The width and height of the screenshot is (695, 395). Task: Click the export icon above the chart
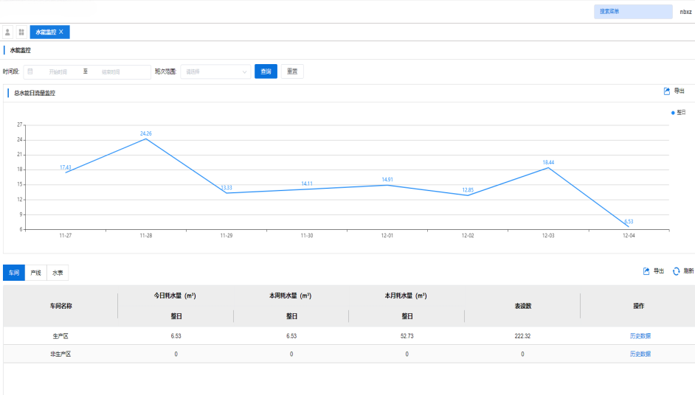pyautogui.click(x=667, y=91)
